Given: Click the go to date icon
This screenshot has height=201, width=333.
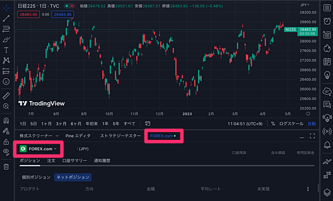Looking at the screenshot, I should click(147, 123).
